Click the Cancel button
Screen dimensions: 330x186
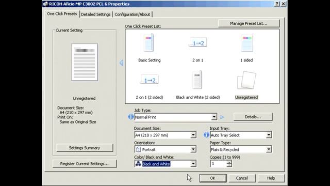point(242,178)
